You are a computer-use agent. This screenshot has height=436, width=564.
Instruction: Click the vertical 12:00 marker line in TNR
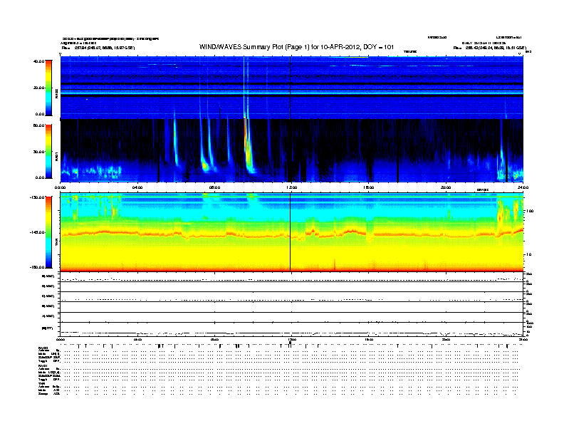click(x=291, y=232)
